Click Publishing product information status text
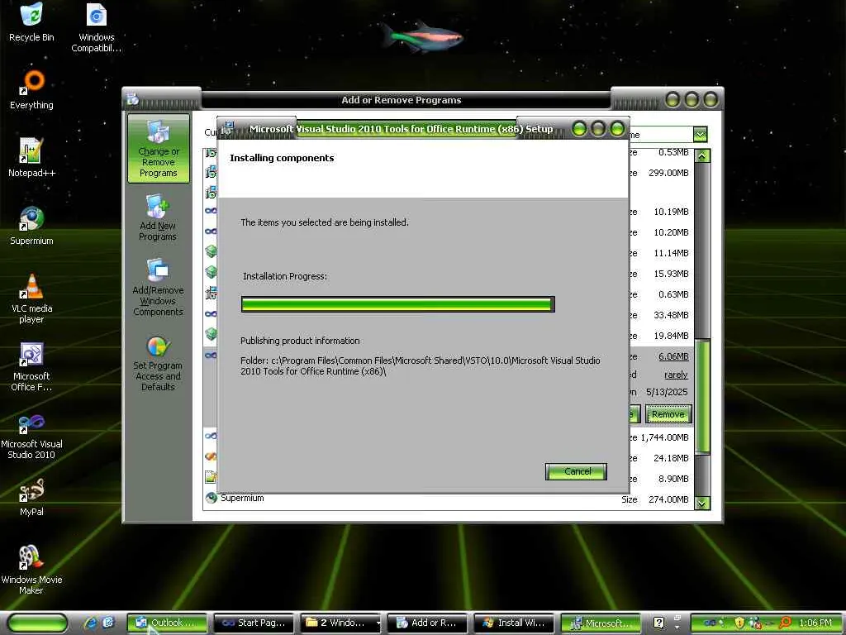Screen dimensions: 846x635 click(300, 341)
